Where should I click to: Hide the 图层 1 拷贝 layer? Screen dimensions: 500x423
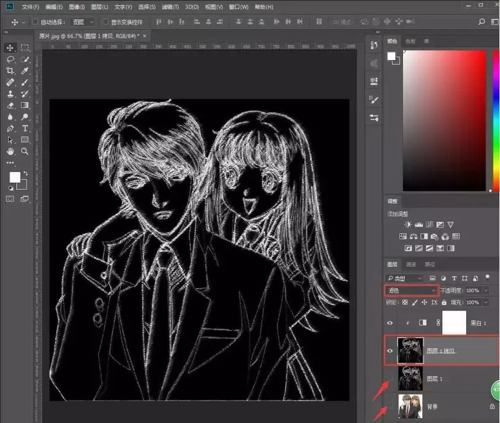tap(390, 351)
